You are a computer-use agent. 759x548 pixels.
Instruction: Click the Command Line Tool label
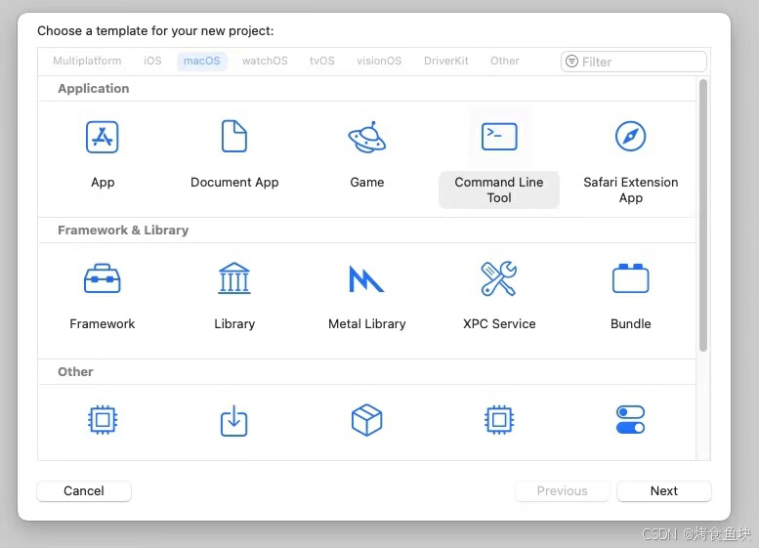click(x=499, y=190)
